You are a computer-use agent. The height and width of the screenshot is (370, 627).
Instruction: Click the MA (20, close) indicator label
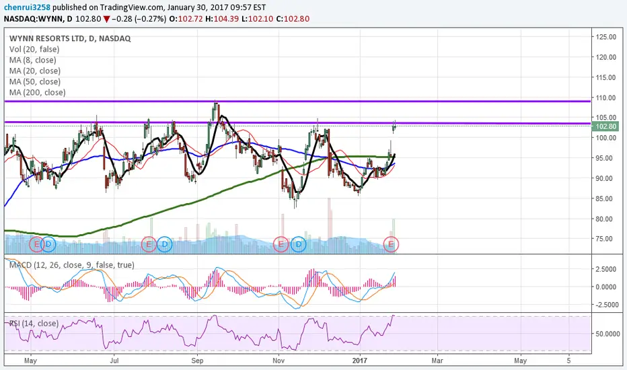pyautogui.click(x=35, y=71)
